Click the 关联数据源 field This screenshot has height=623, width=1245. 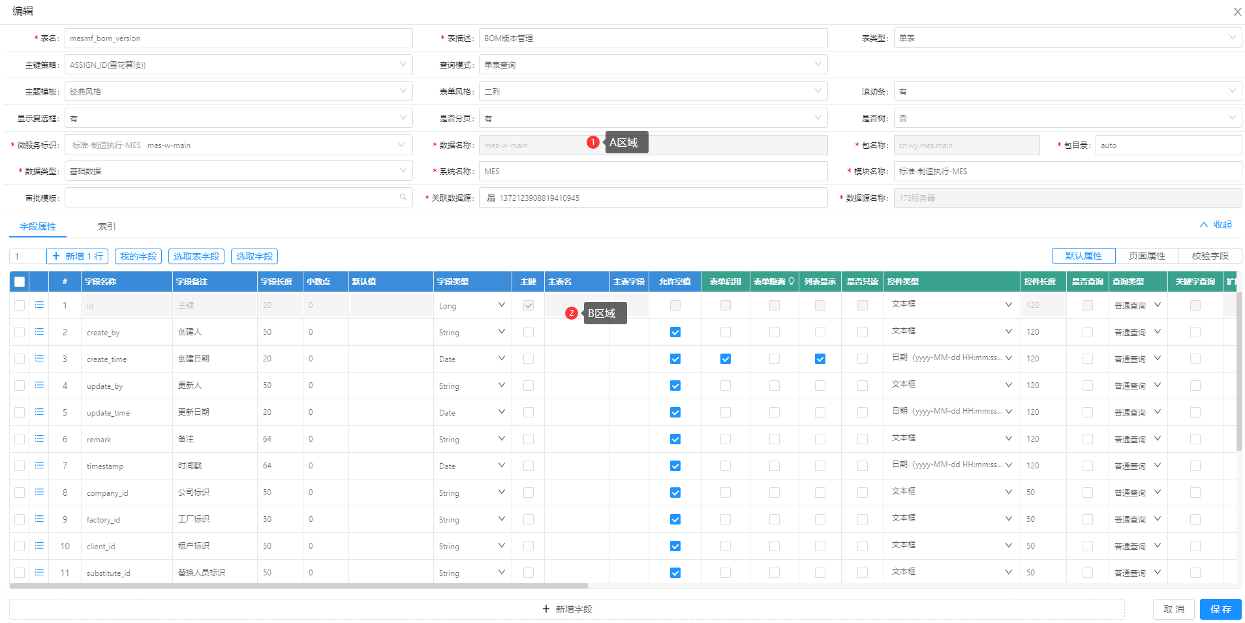pyautogui.click(x=653, y=198)
